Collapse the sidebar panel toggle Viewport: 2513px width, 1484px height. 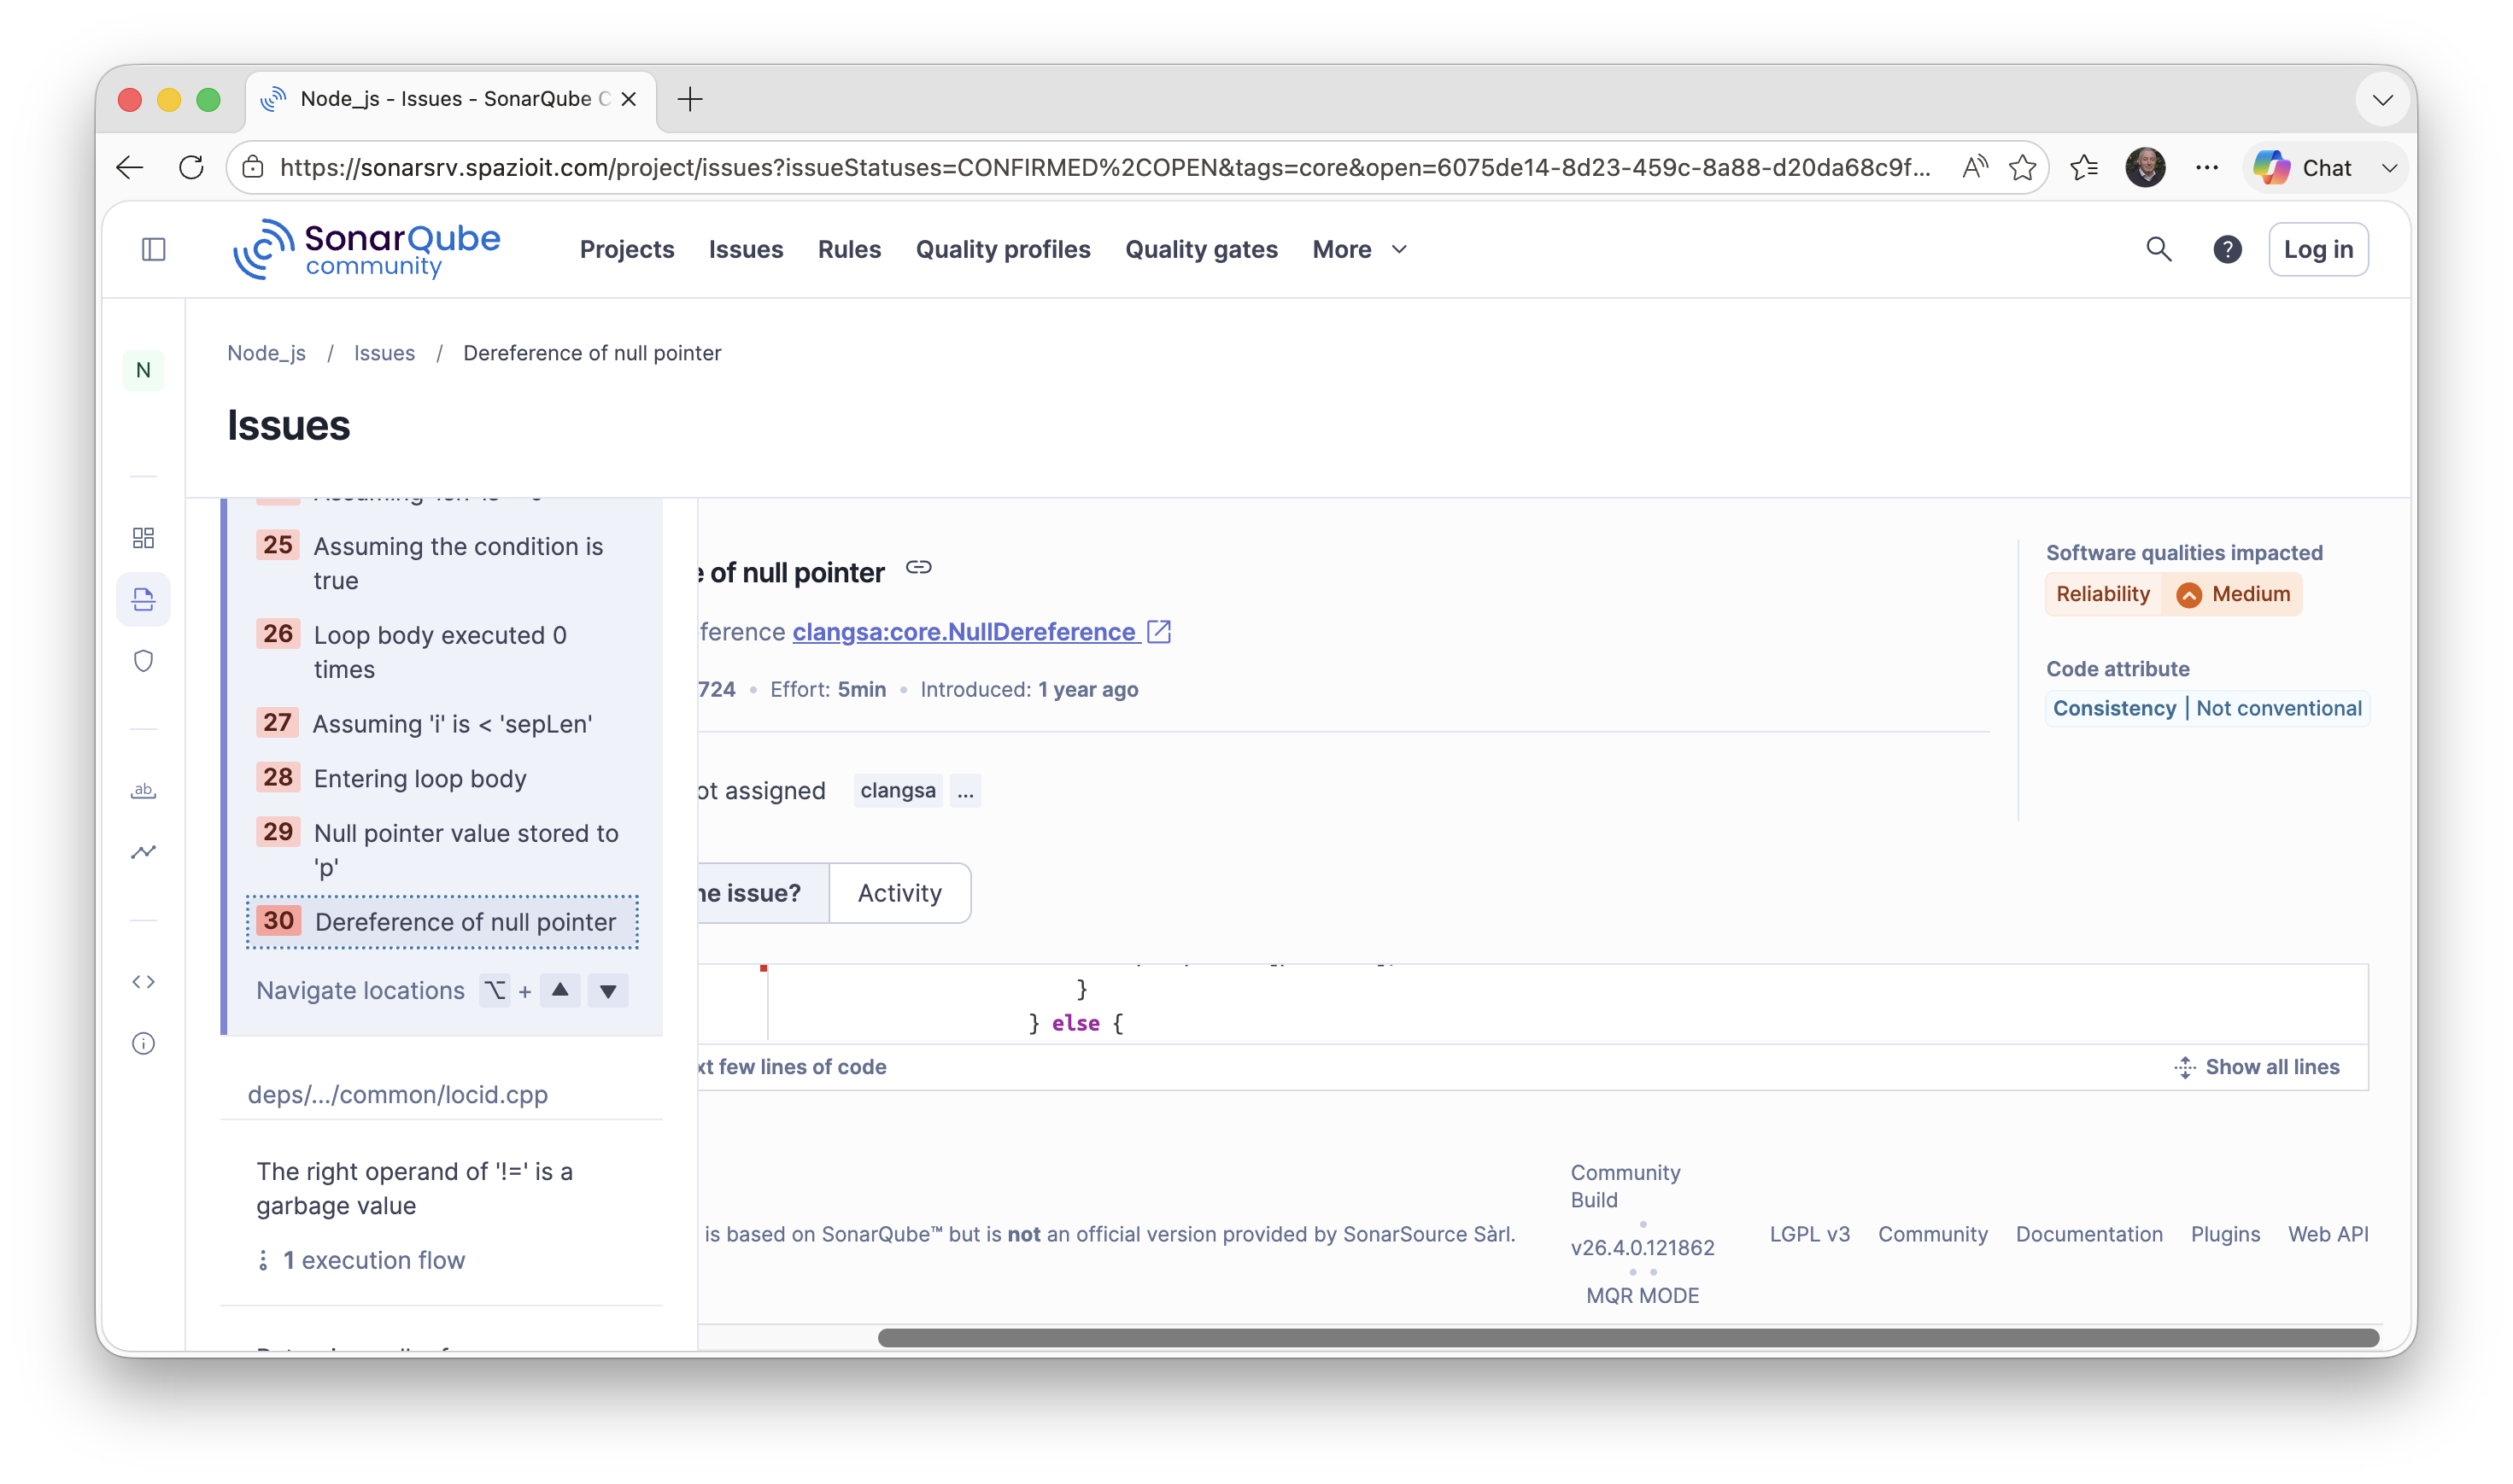tap(153, 250)
